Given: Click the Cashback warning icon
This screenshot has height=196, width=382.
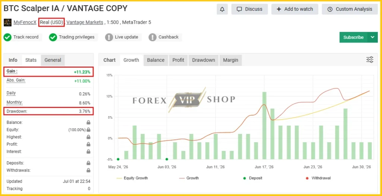Looking at the screenshot, I should click(153, 38).
